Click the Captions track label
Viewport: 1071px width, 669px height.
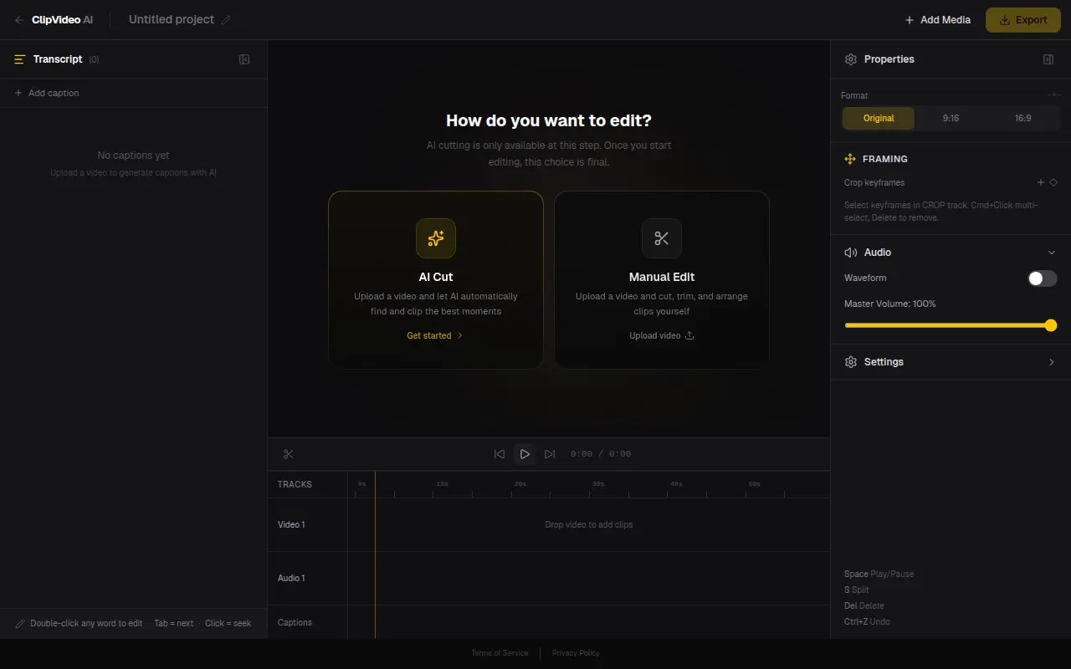click(x=295, y=623)
